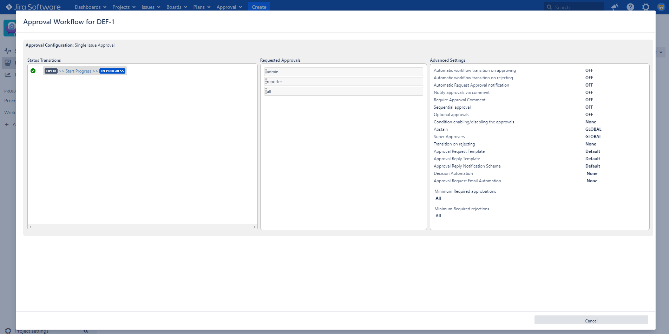Click the sidebar board monitor icon
This screenshot has width=669, height=334.
8,63
